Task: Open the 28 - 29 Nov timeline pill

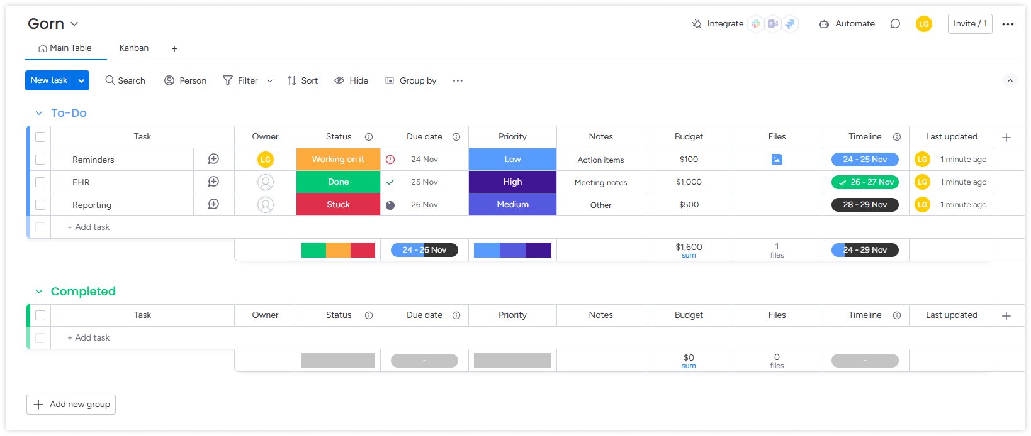Action: (x=865, y=205)
